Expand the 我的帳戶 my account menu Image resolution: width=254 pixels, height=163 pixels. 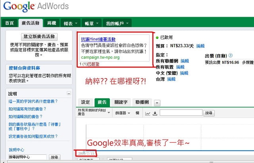point(117,23)
